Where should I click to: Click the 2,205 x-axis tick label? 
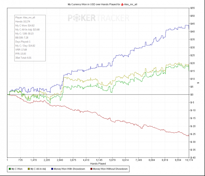coord(47,160)
